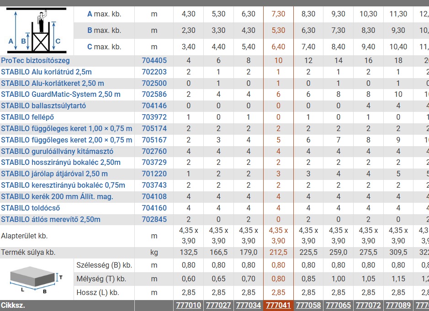Click article number 704405
Viewport: 429px width, 311px height.
(x=154, y=60)
